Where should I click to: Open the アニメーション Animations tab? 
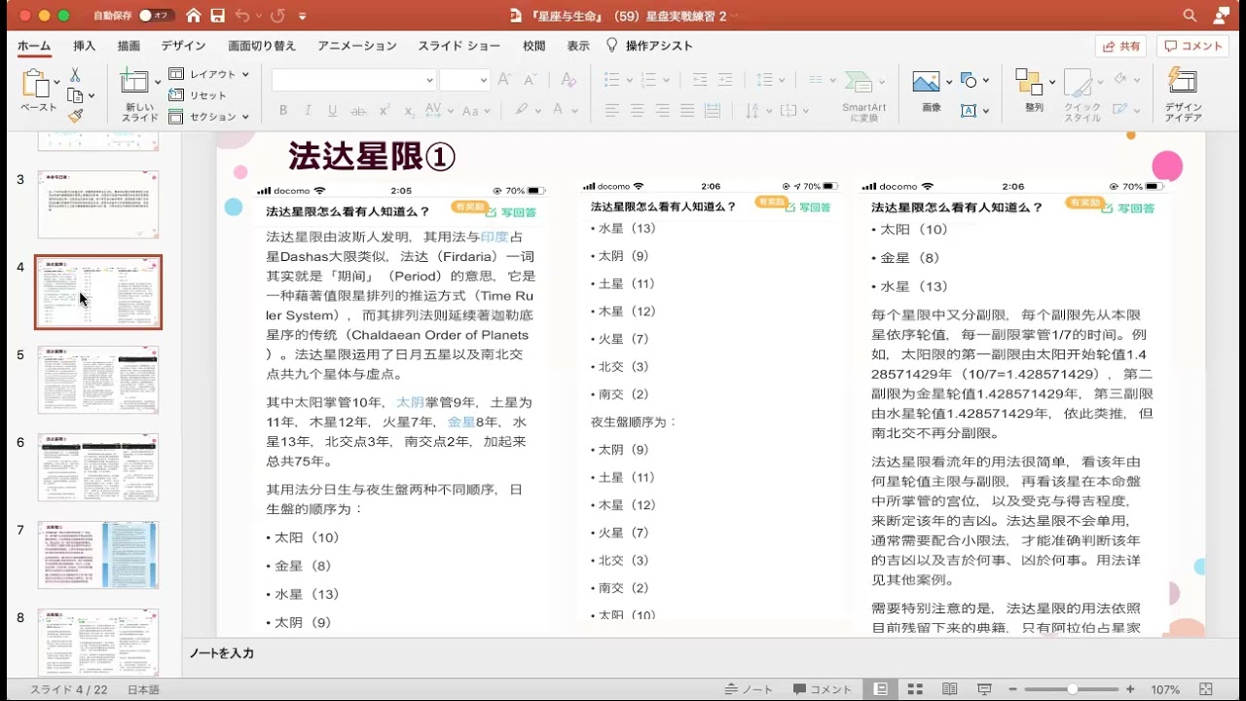coord(357,46)
